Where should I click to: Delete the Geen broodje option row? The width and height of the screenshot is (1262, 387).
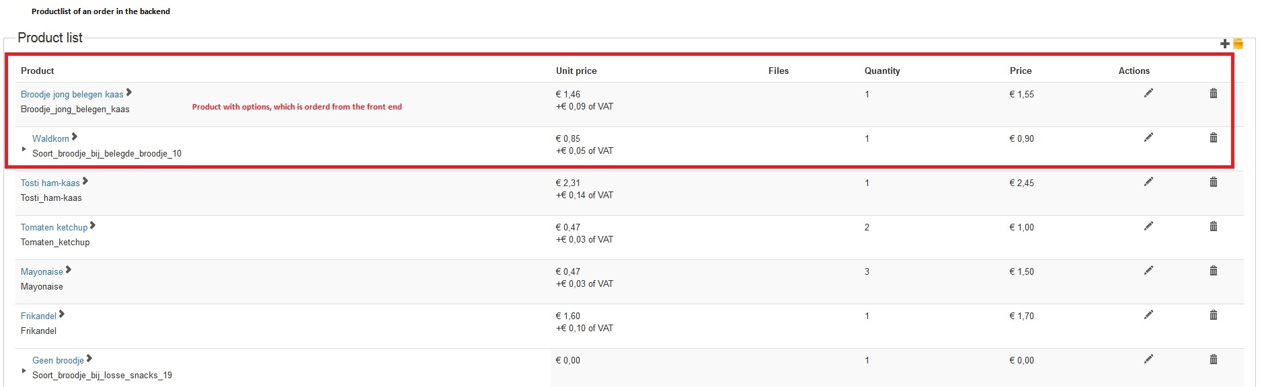click(1214, 359)
